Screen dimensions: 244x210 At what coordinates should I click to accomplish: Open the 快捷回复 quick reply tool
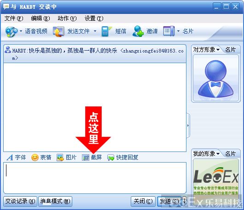[x=122, y=157]
